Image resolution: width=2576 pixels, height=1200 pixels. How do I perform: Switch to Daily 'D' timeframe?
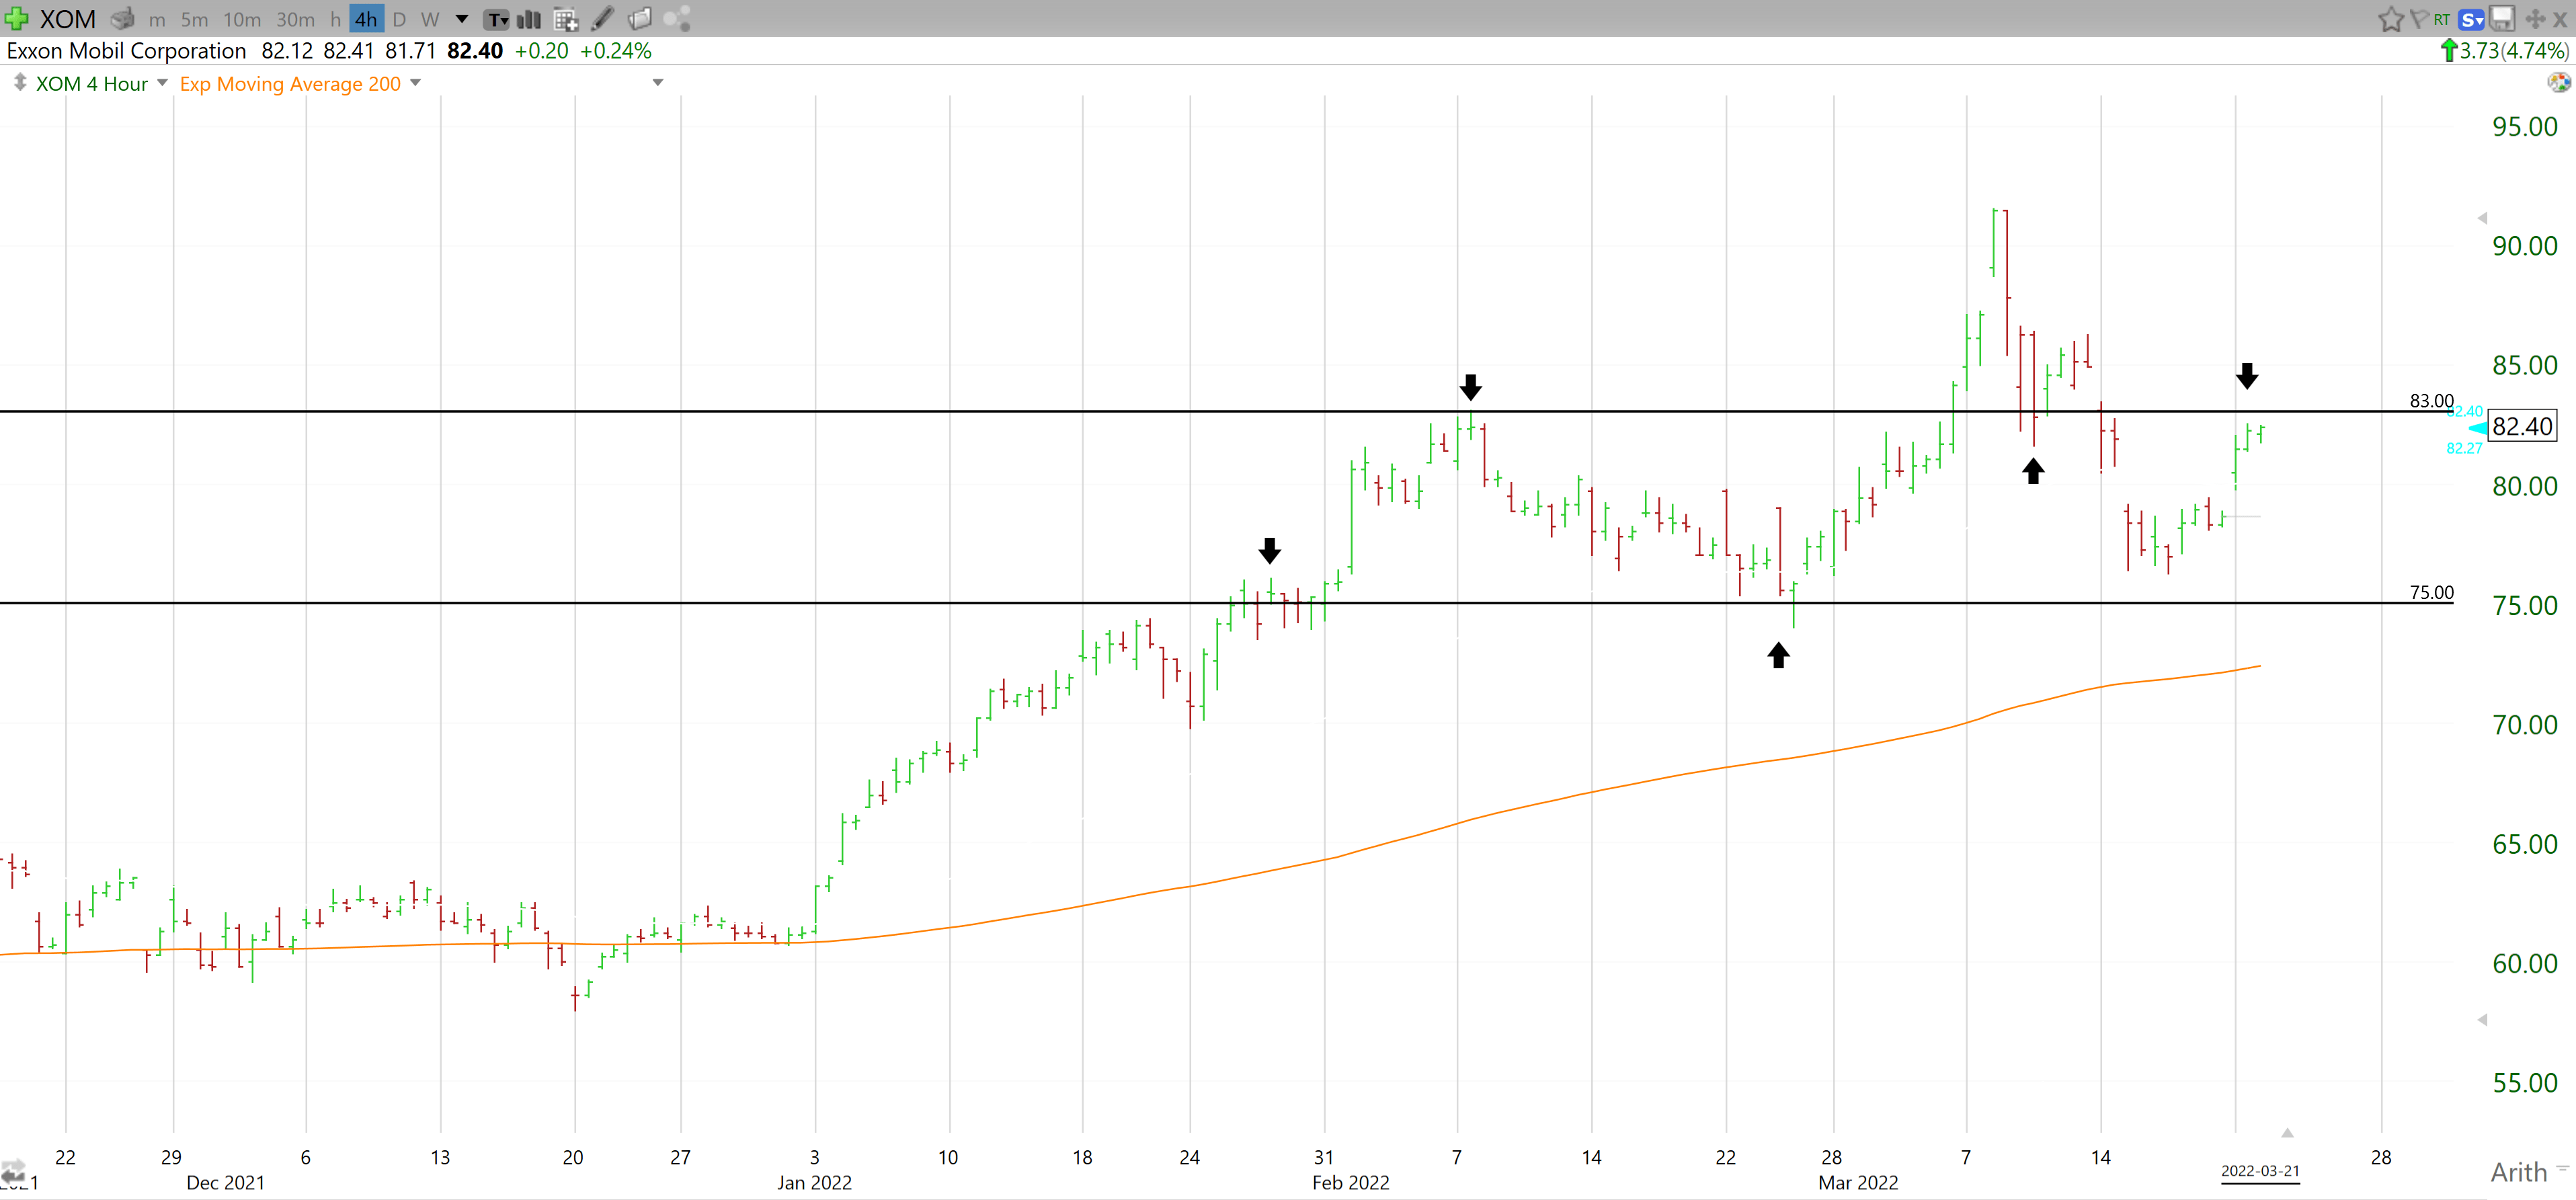(399, 19)
